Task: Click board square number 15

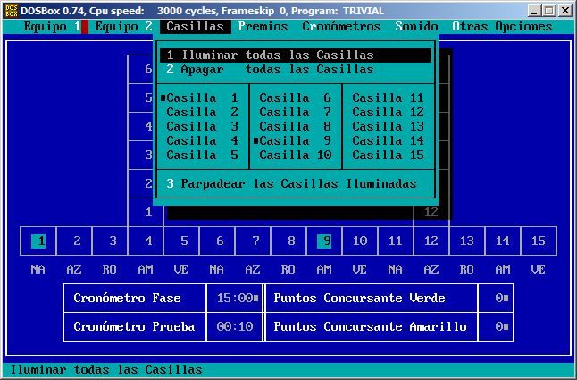Action: 538,241
